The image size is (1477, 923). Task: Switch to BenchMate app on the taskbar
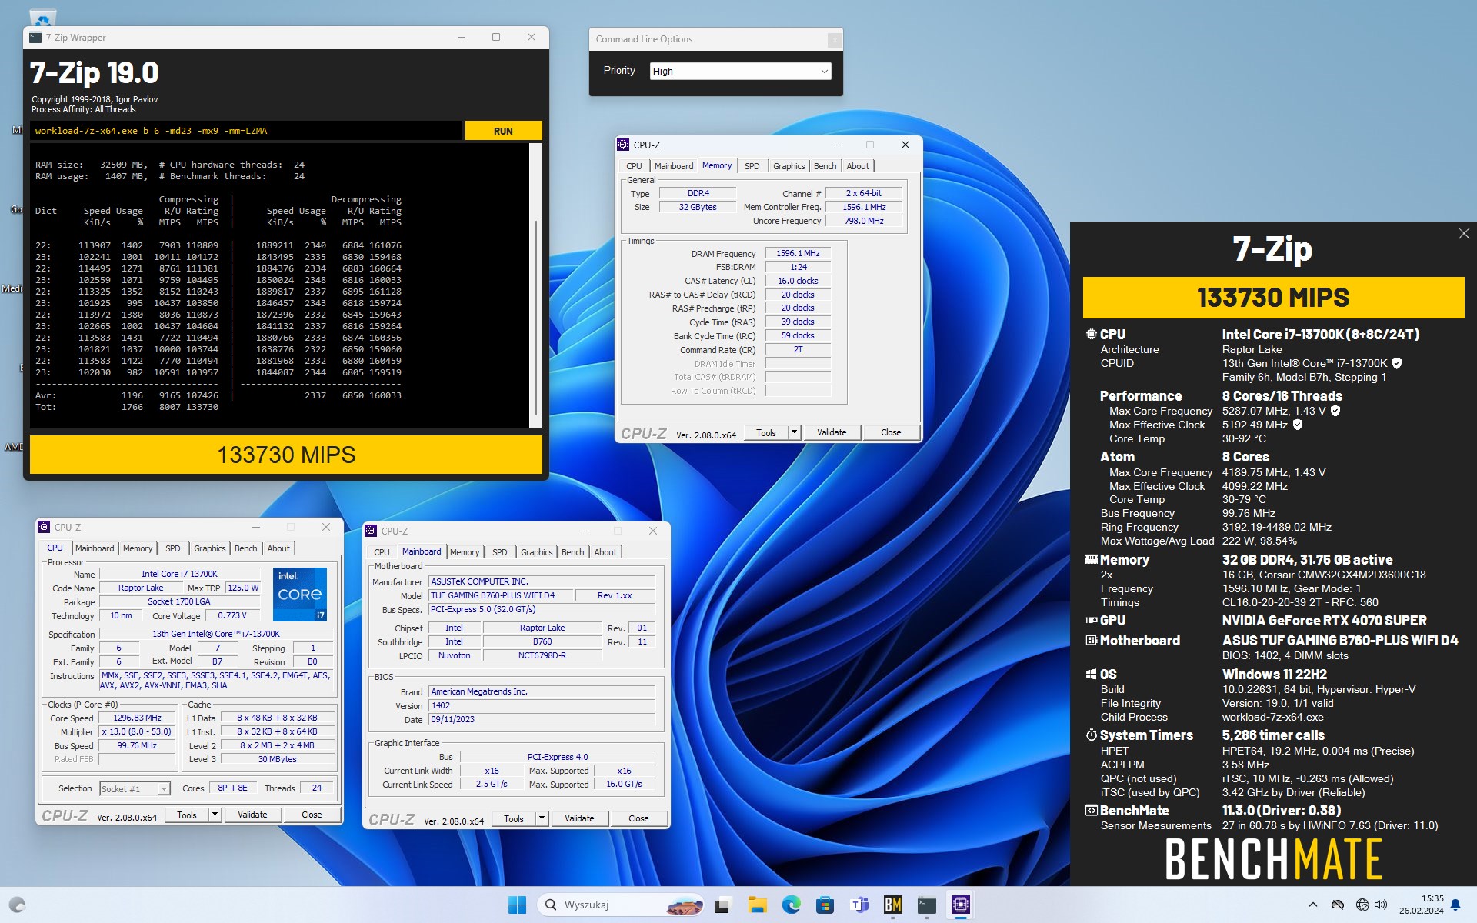(x=892, y=905)
